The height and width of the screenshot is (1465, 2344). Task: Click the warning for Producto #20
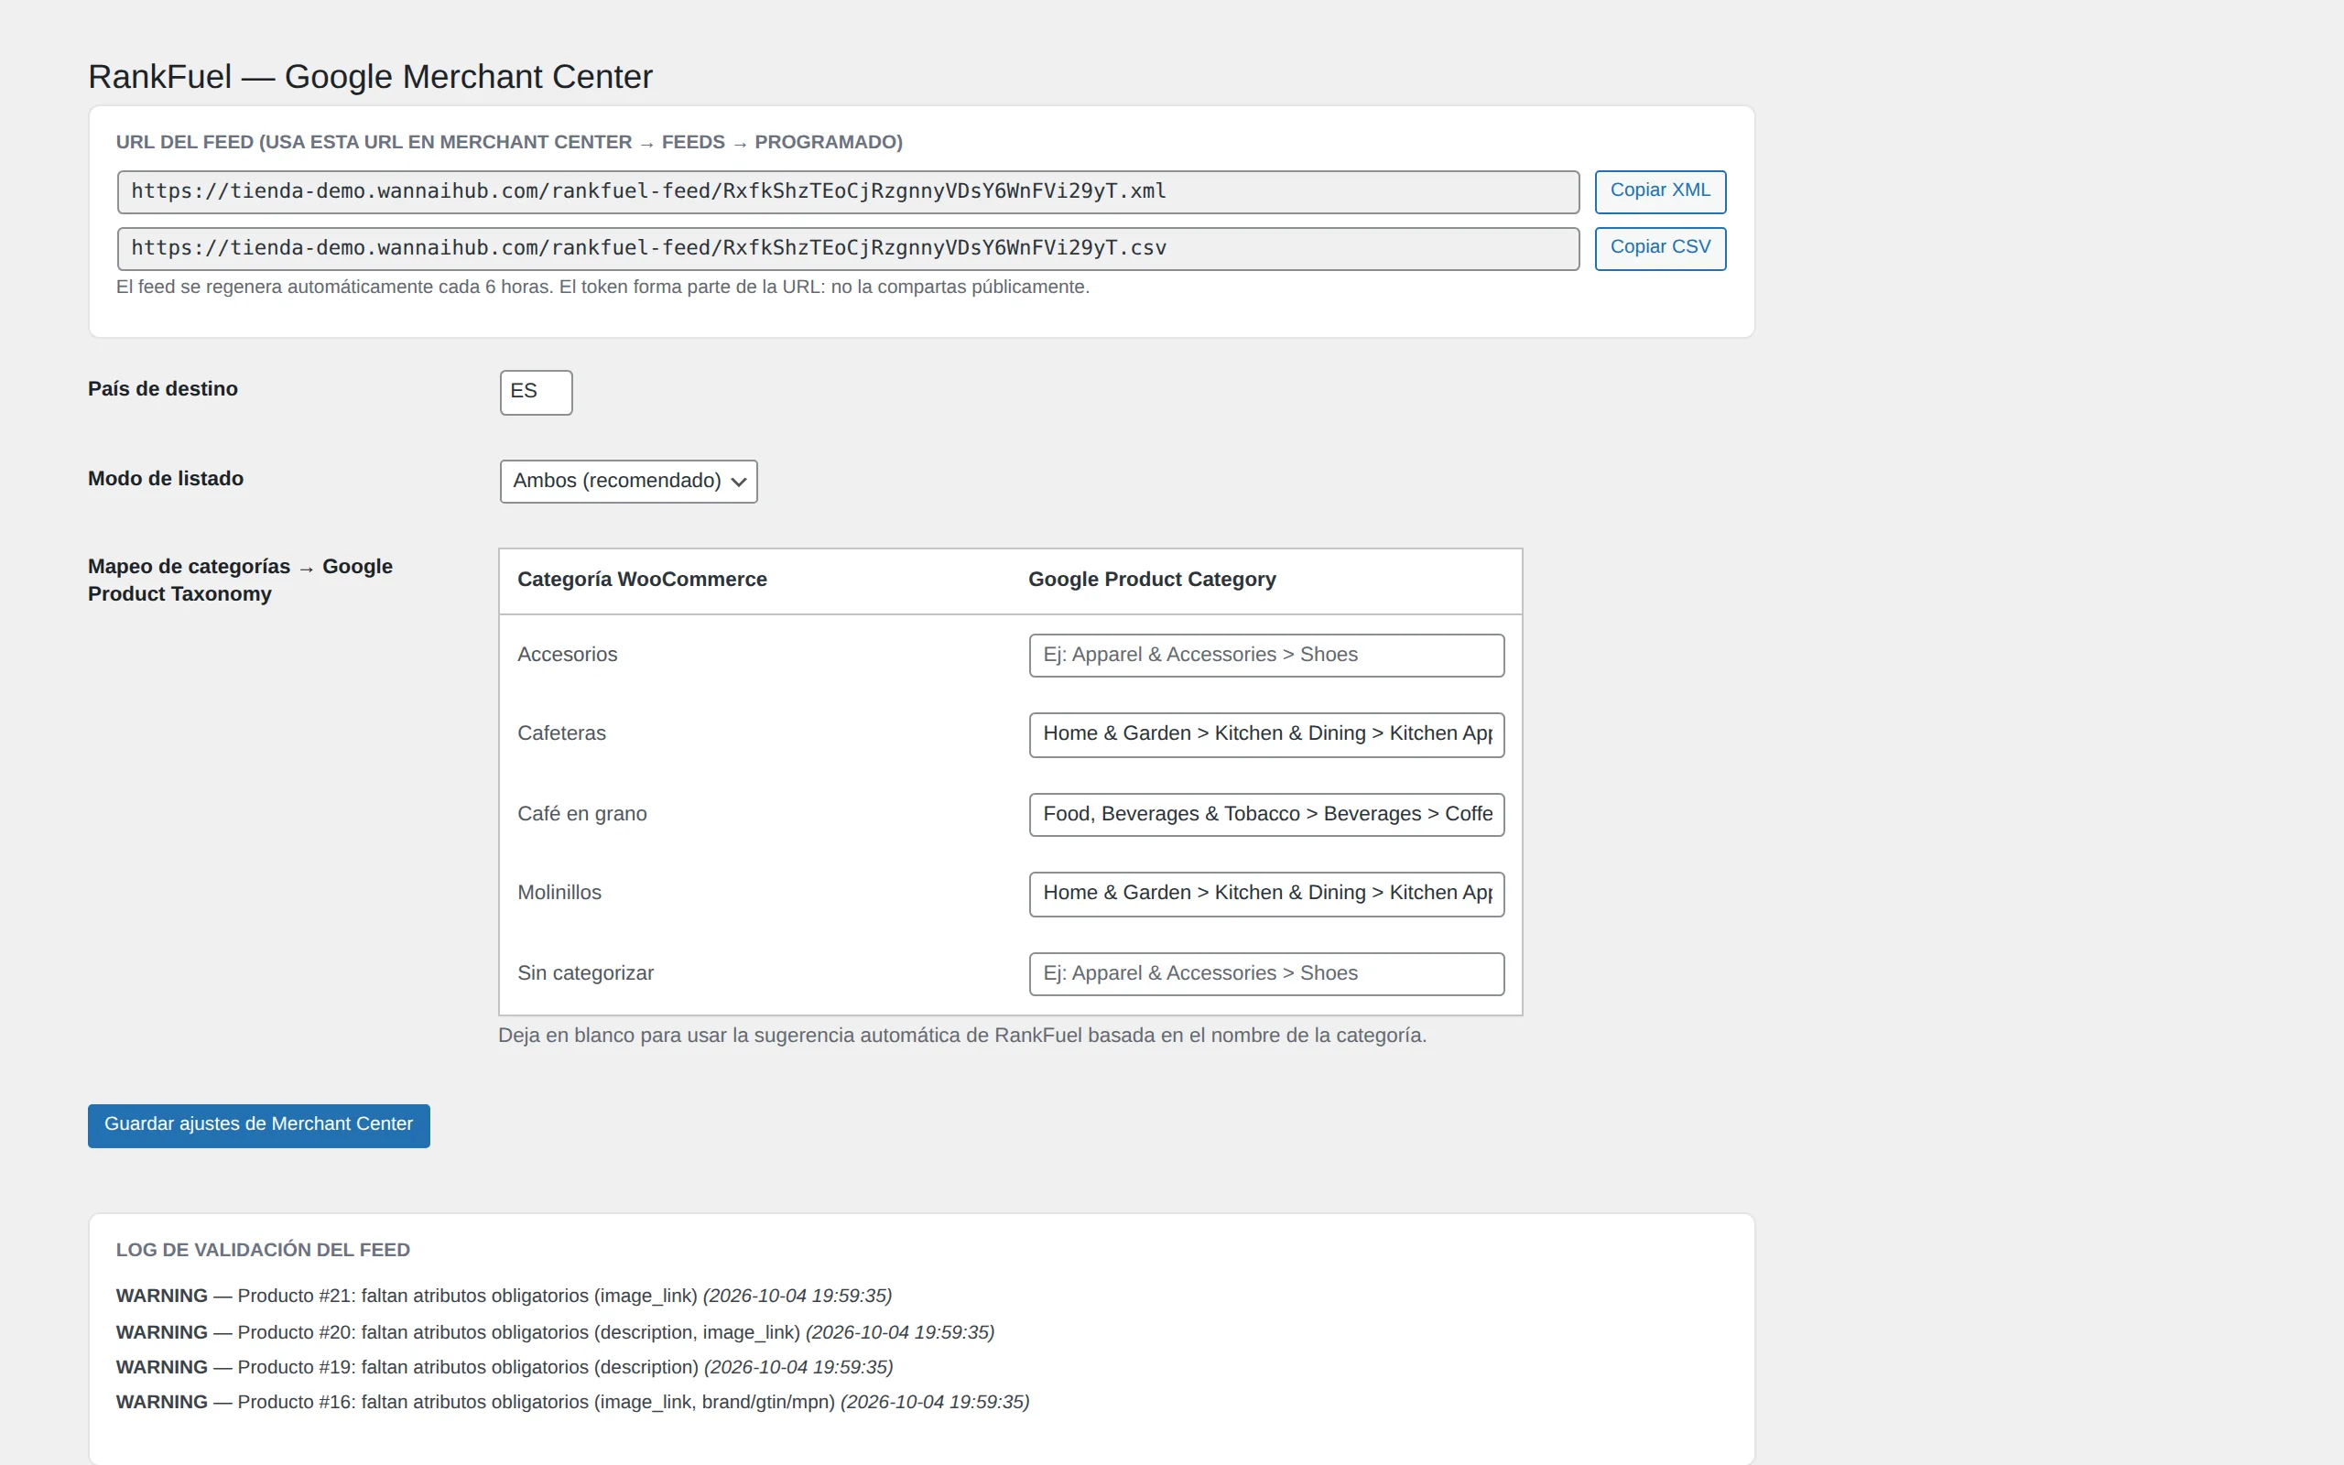(555, 1332)
